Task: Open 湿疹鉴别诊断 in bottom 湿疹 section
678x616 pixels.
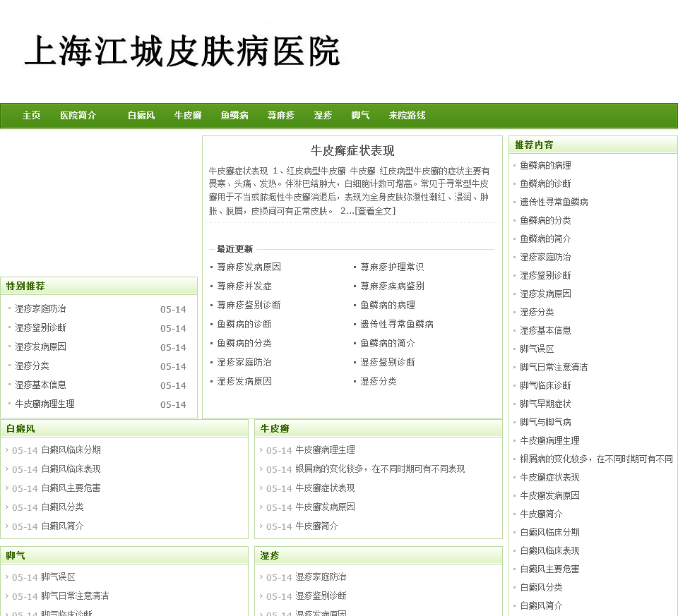Action: (321, 596)
